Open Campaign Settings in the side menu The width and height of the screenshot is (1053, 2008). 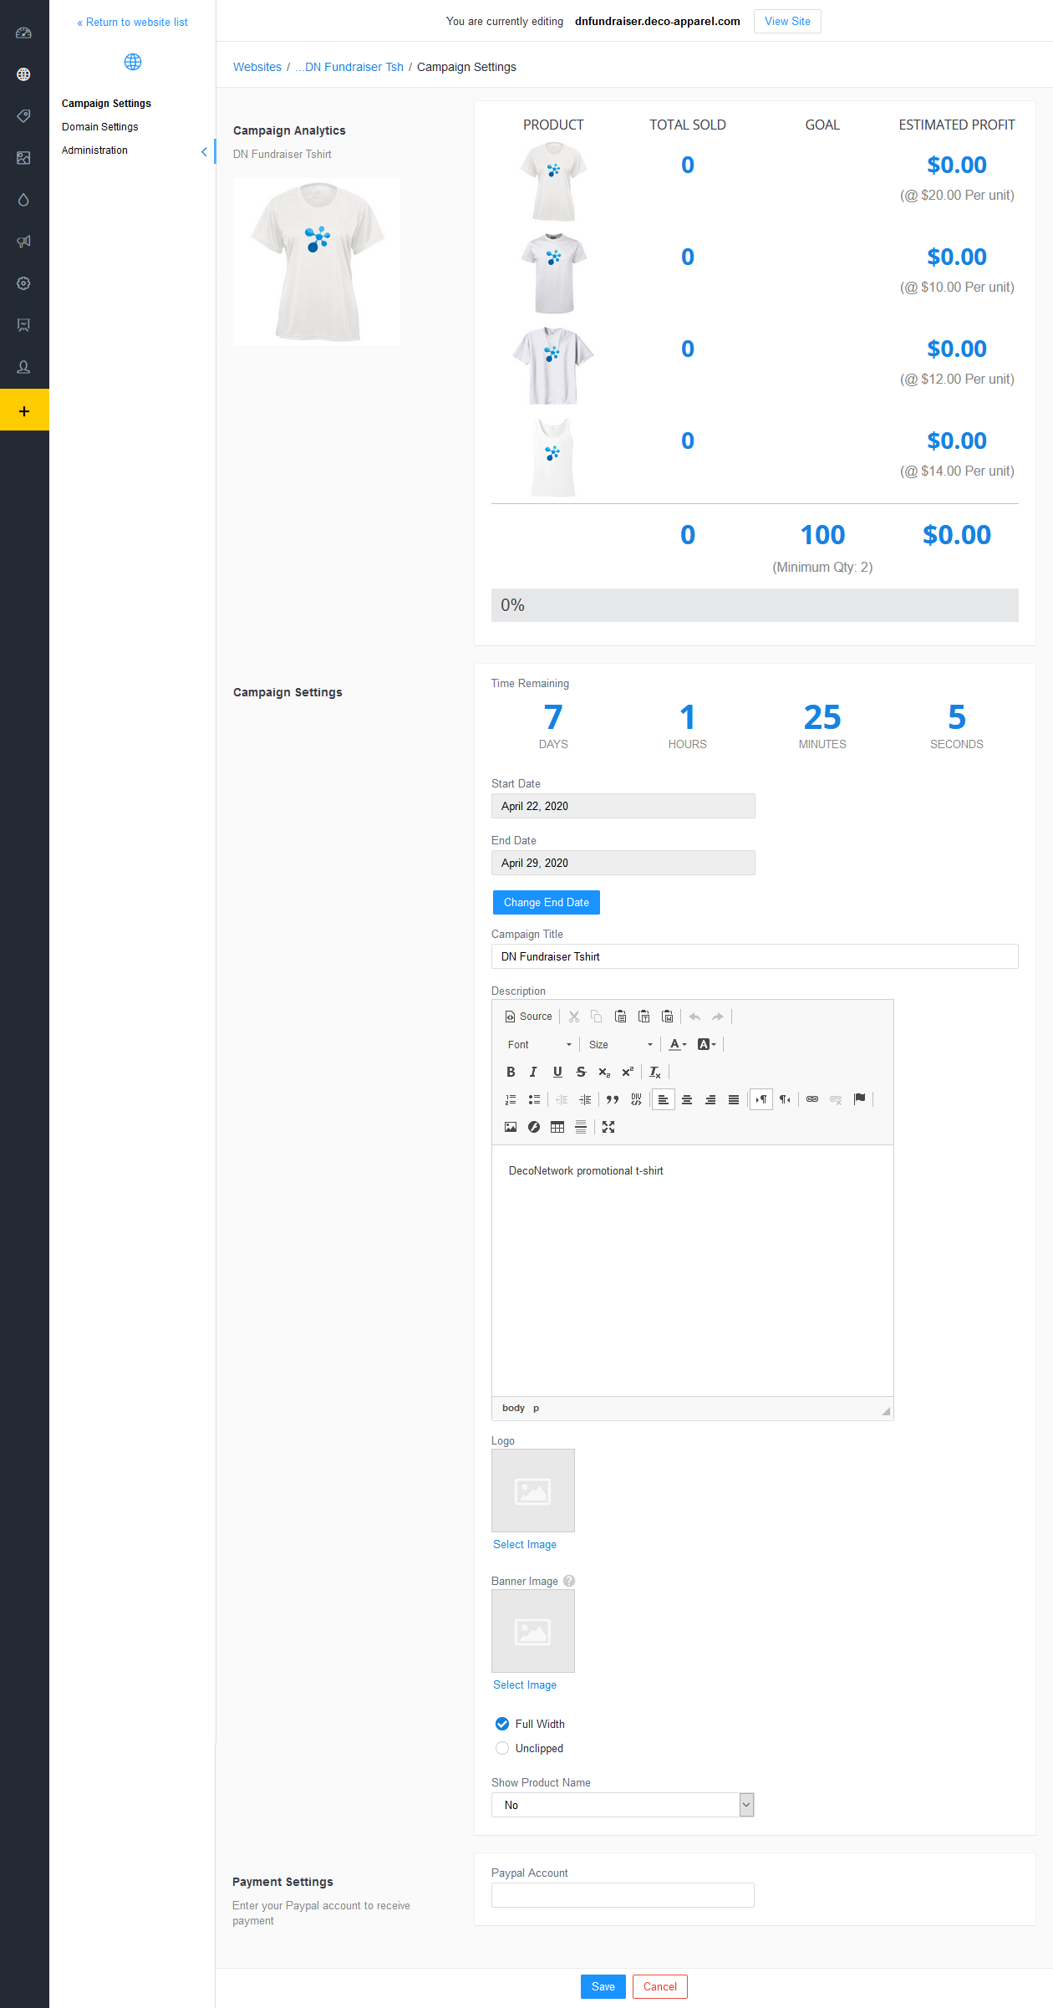106,104
